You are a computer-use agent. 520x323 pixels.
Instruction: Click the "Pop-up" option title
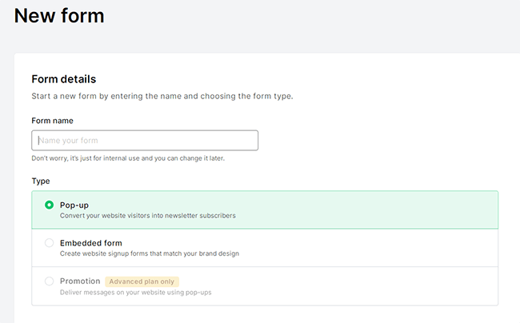coord(74,205)
